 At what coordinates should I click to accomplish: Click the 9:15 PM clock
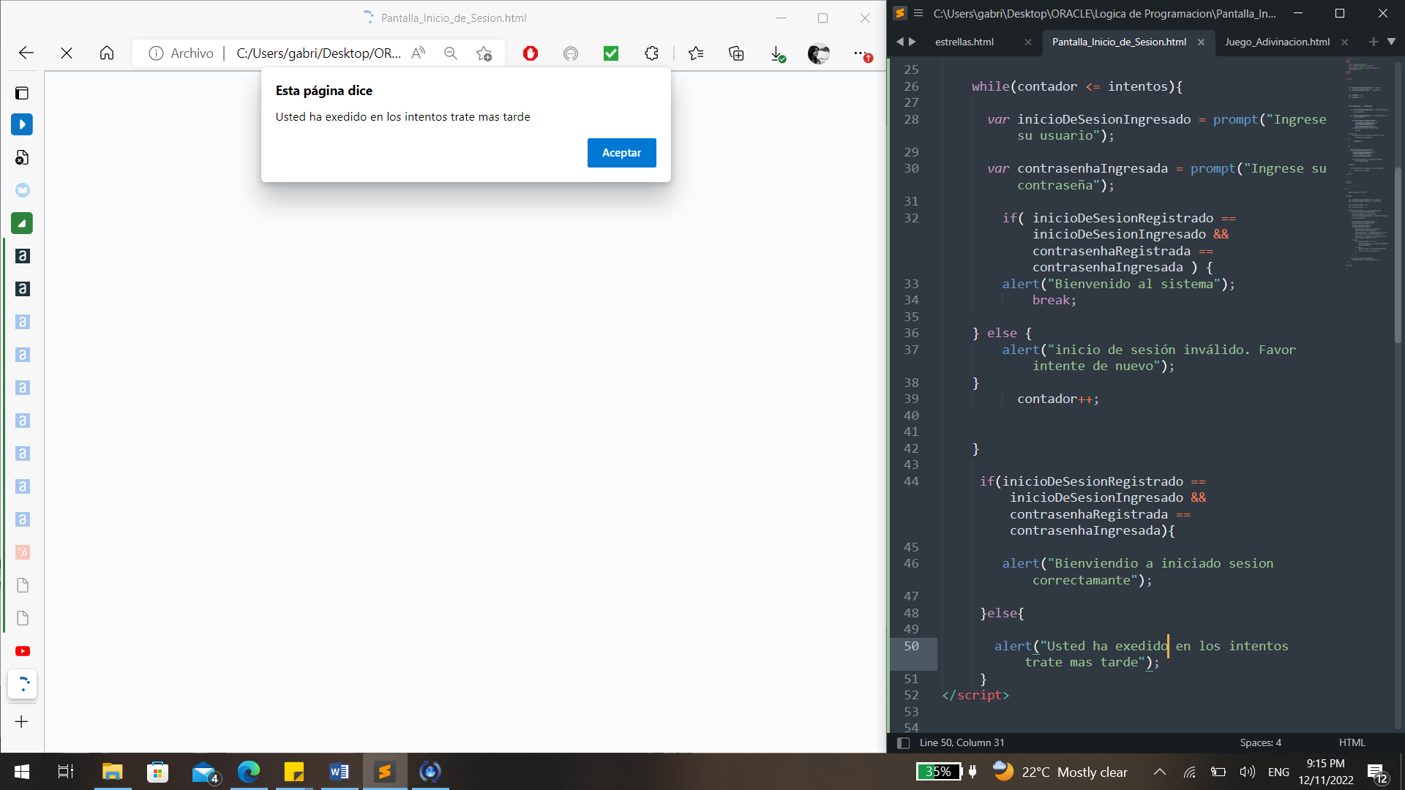pyautogui.click(x=1326, y=764)
